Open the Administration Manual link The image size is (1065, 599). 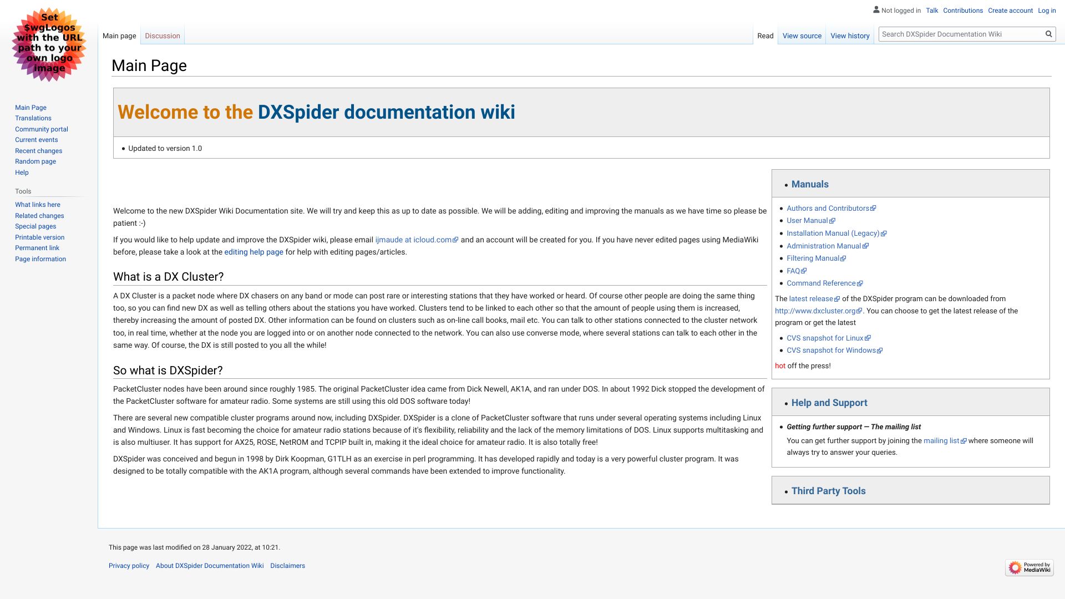(827, 246)
